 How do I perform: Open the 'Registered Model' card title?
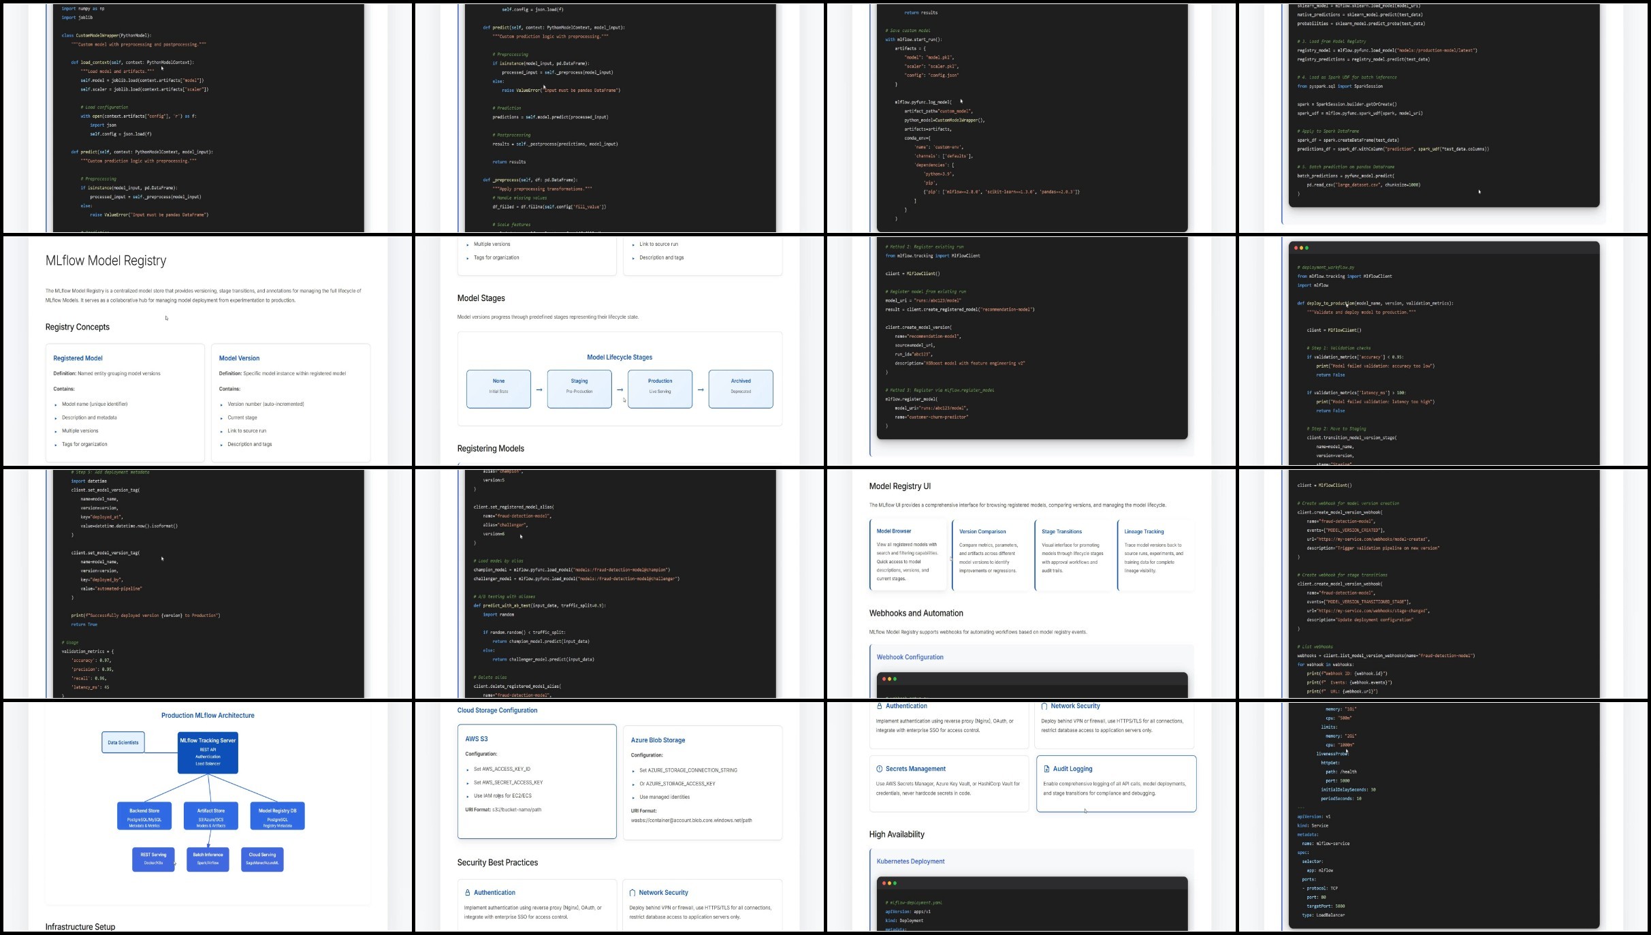point(78,358)
